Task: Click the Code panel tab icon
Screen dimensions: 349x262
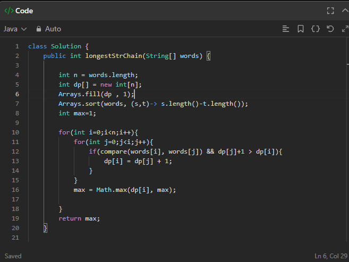Action: pyautogui.click(x=9, y=11)
